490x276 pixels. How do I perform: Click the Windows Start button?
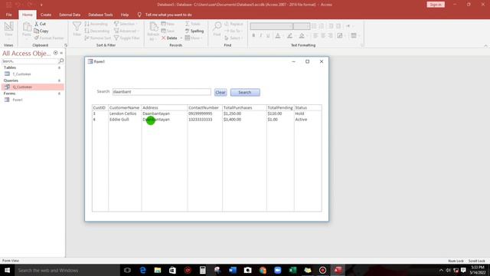point(7,270)
